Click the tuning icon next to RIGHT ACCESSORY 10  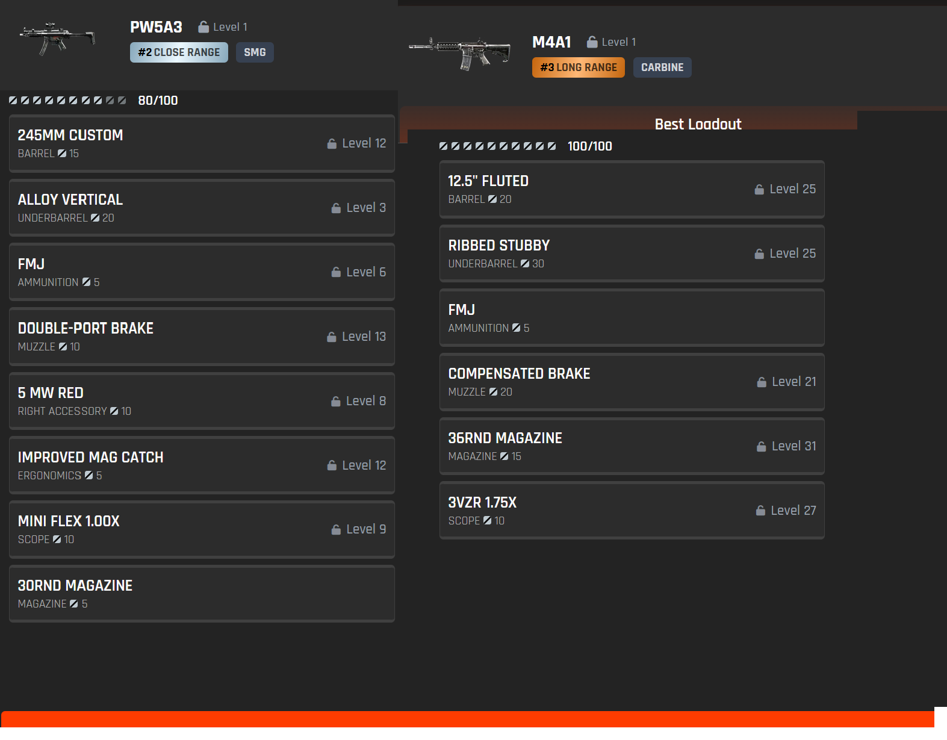coord(114,411)
